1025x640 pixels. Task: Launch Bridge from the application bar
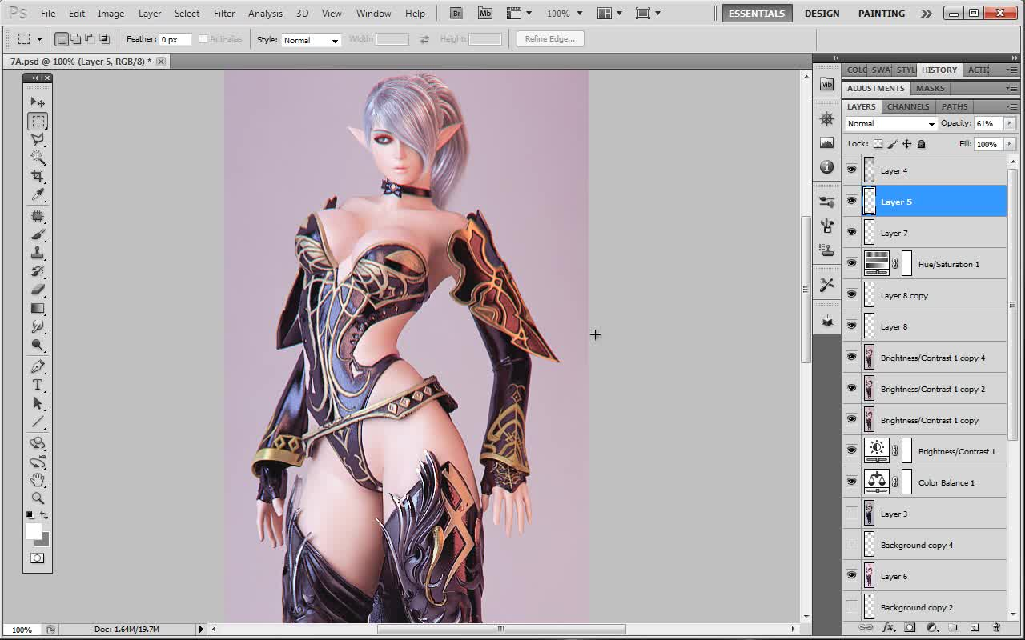(x=456, y=14)
